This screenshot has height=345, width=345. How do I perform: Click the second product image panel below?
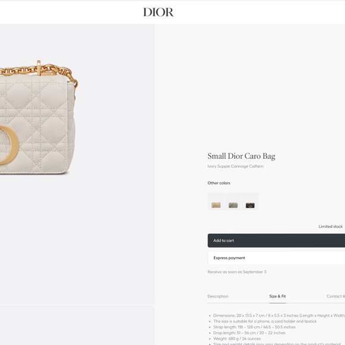pyautogui.click(x=77, y=325)
